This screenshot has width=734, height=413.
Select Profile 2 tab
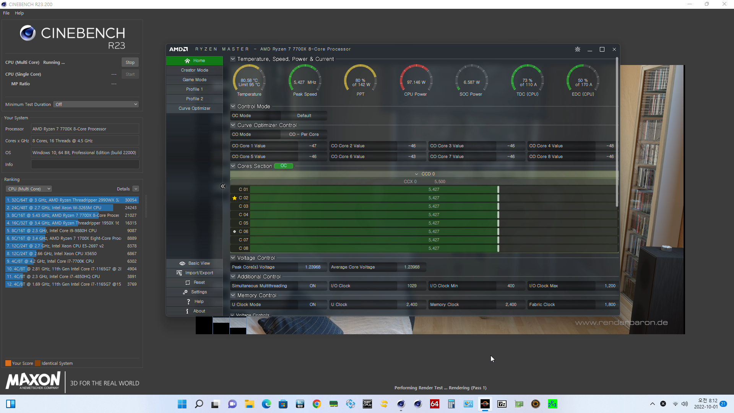tap(195, 99)
